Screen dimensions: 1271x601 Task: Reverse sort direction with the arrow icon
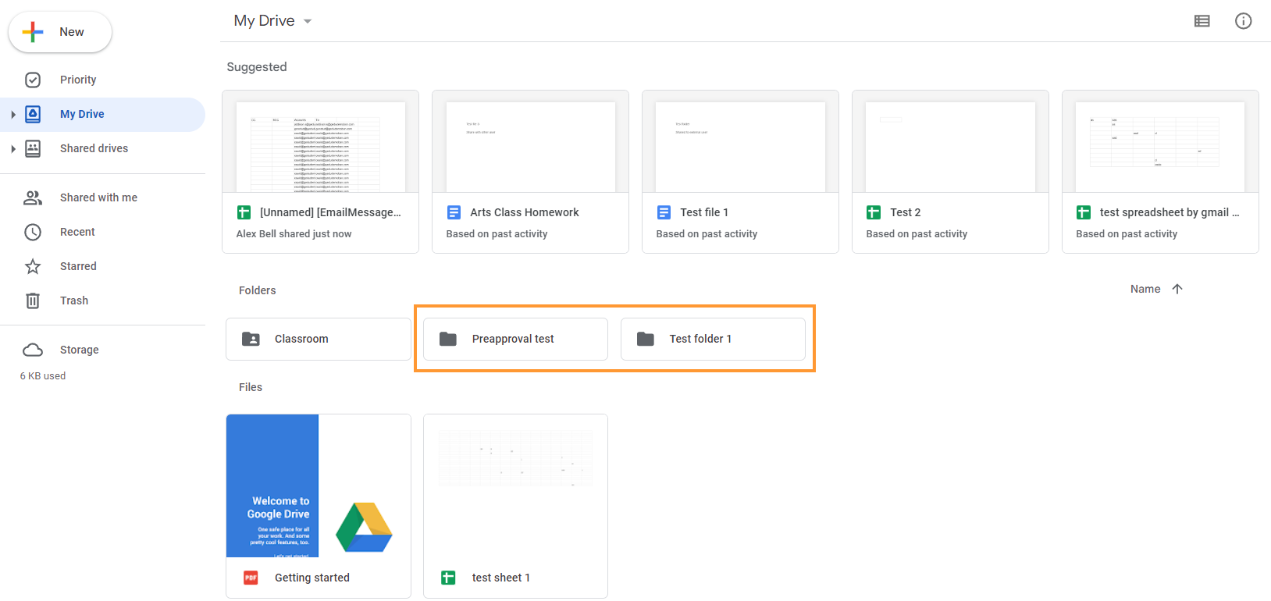[x=1177, y=289]
